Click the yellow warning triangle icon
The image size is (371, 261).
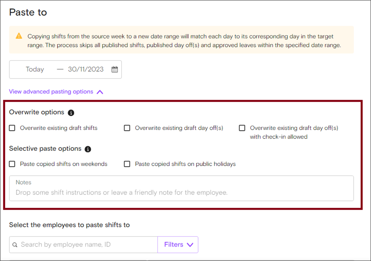point(19,36)
